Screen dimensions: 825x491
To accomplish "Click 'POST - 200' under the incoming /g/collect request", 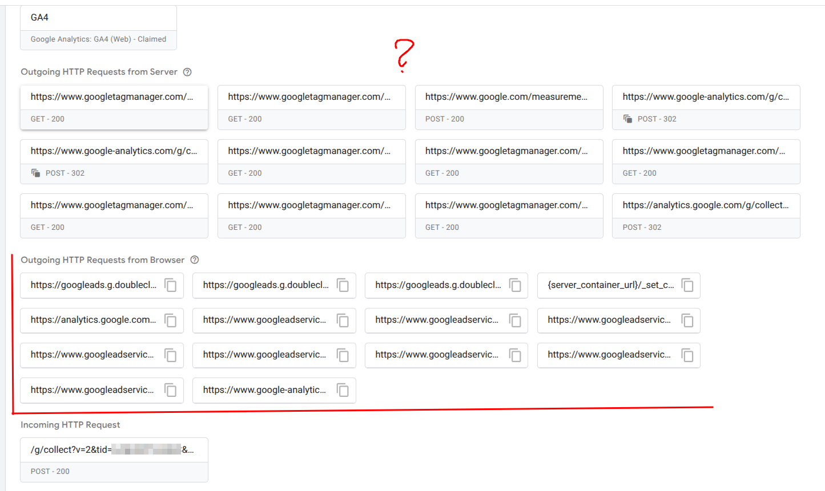I will pyautogui.click(x=50, y=472).
